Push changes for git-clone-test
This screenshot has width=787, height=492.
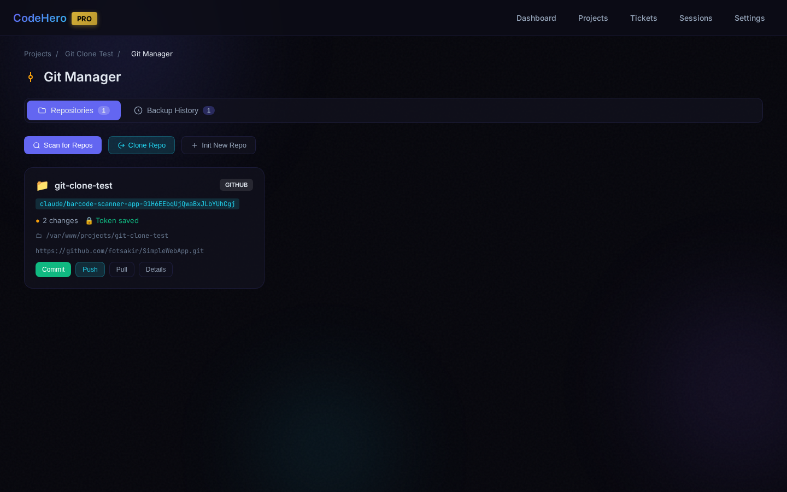click(90, 270)
